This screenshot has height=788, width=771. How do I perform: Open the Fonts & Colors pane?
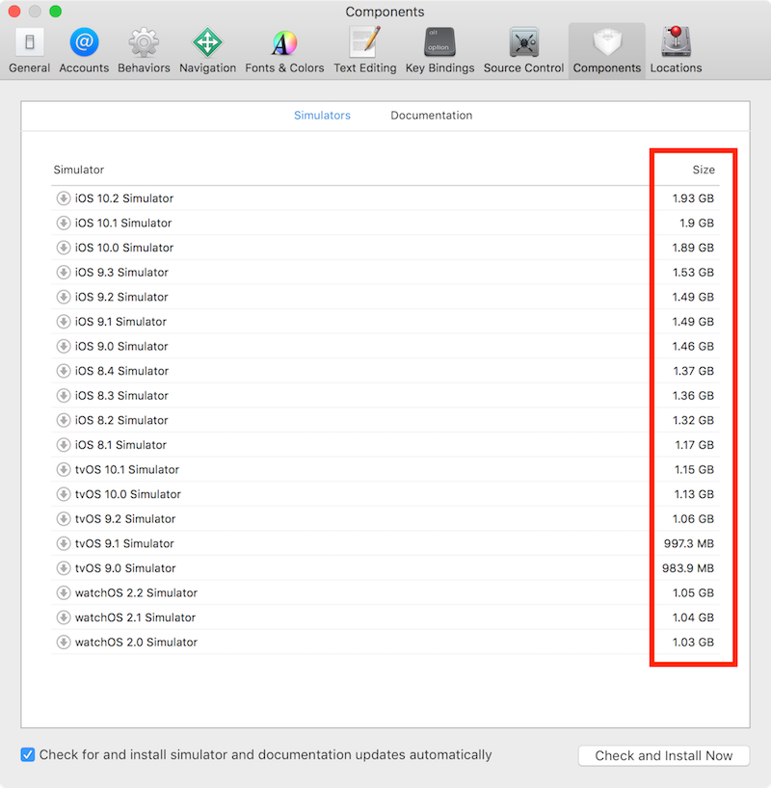(x=284, y=50)
